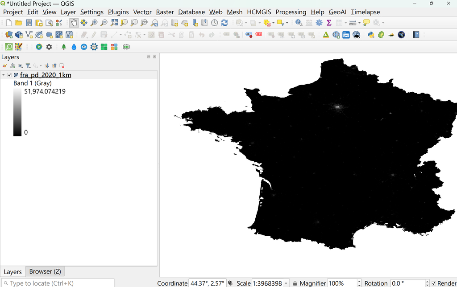Collapse the fra_pd_2020_1km layer tree arrow
Image resolution: width=457 pixels, height=287 pixels.
[4, 75]
